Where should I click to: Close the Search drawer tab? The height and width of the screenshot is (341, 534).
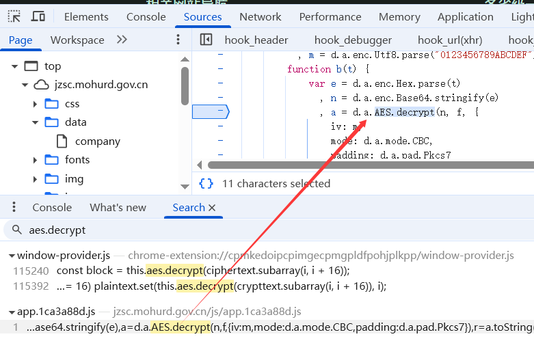tap(212, 208)
